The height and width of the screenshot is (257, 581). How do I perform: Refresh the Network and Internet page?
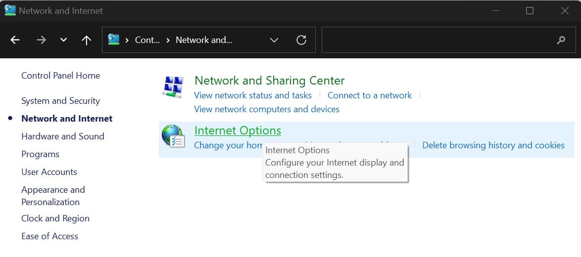pos(301,40)
